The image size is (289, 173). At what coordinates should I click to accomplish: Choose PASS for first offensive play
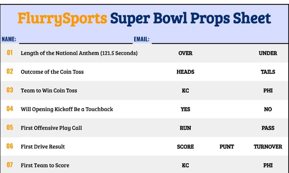tap(268, 128)
